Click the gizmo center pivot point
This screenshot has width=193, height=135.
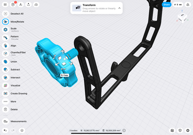click(x=64, y=59)
